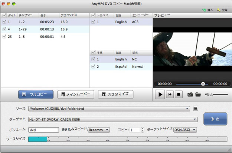Click chapter range 1-29 cell
Screen dimensions: 232x153
[23, 29]
